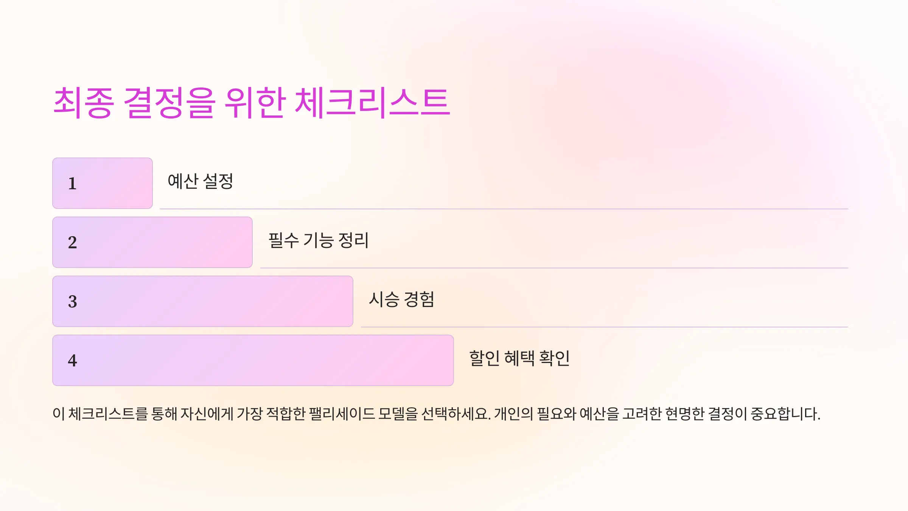The height and width of the screenshot is (511, 908).
Task: Select the step 3 numbered bar
Action: (203, 301)
